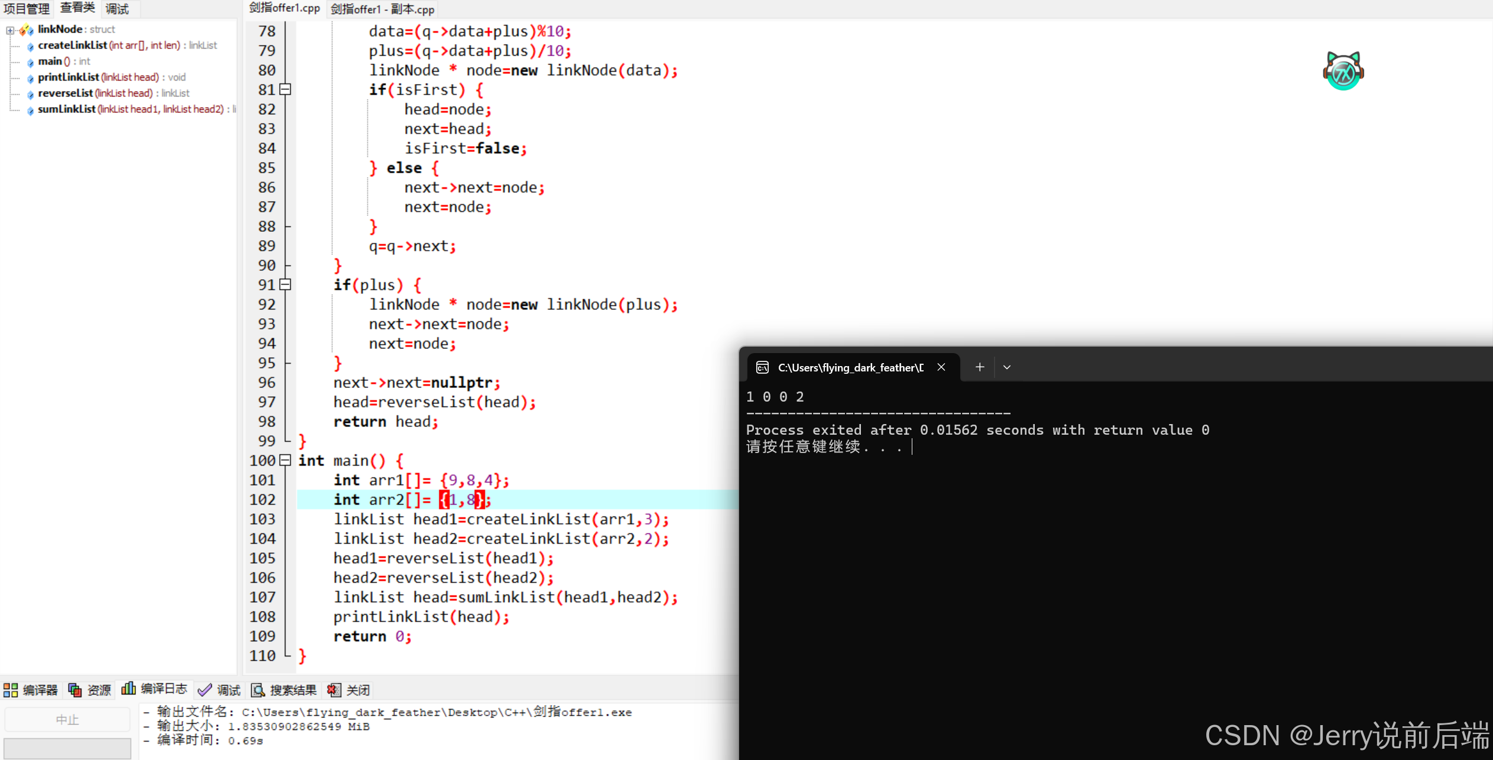Close the terminal tab with X
This screenshot has width=1493, height=760.
[x=941, y=367]
